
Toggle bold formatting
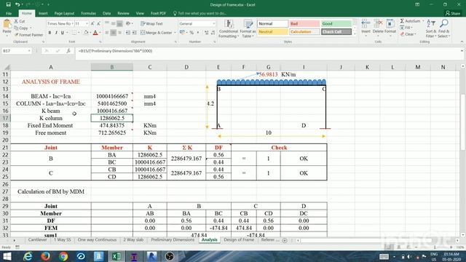click(50, 33)
